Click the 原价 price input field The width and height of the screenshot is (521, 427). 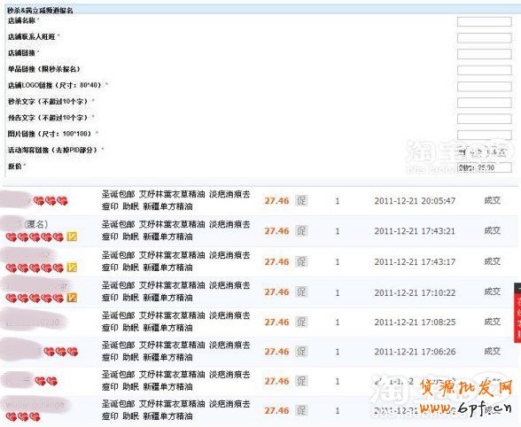tap(484, 167)
